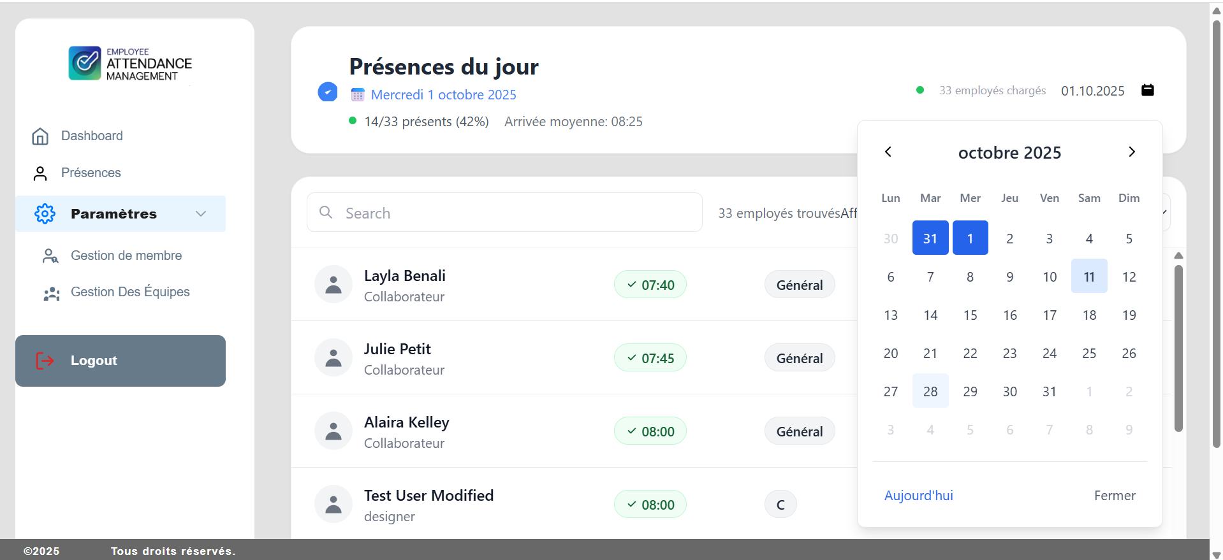The width and height of the screenshot is (1223, 560).
Task: Click the employee list scrollbar thumb
Action: click(x=1178, y=347)
